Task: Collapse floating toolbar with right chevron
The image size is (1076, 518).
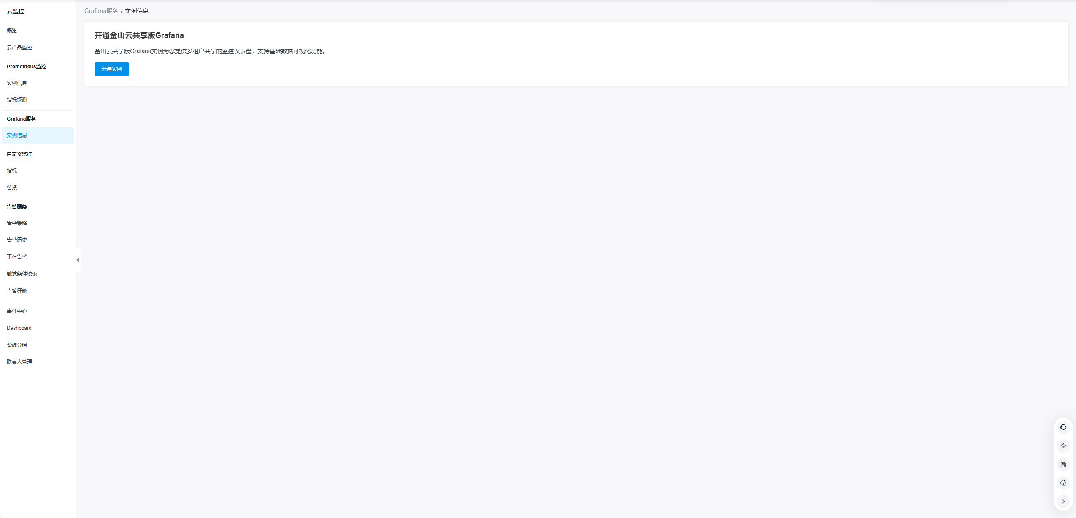Action: [1063, 502]
